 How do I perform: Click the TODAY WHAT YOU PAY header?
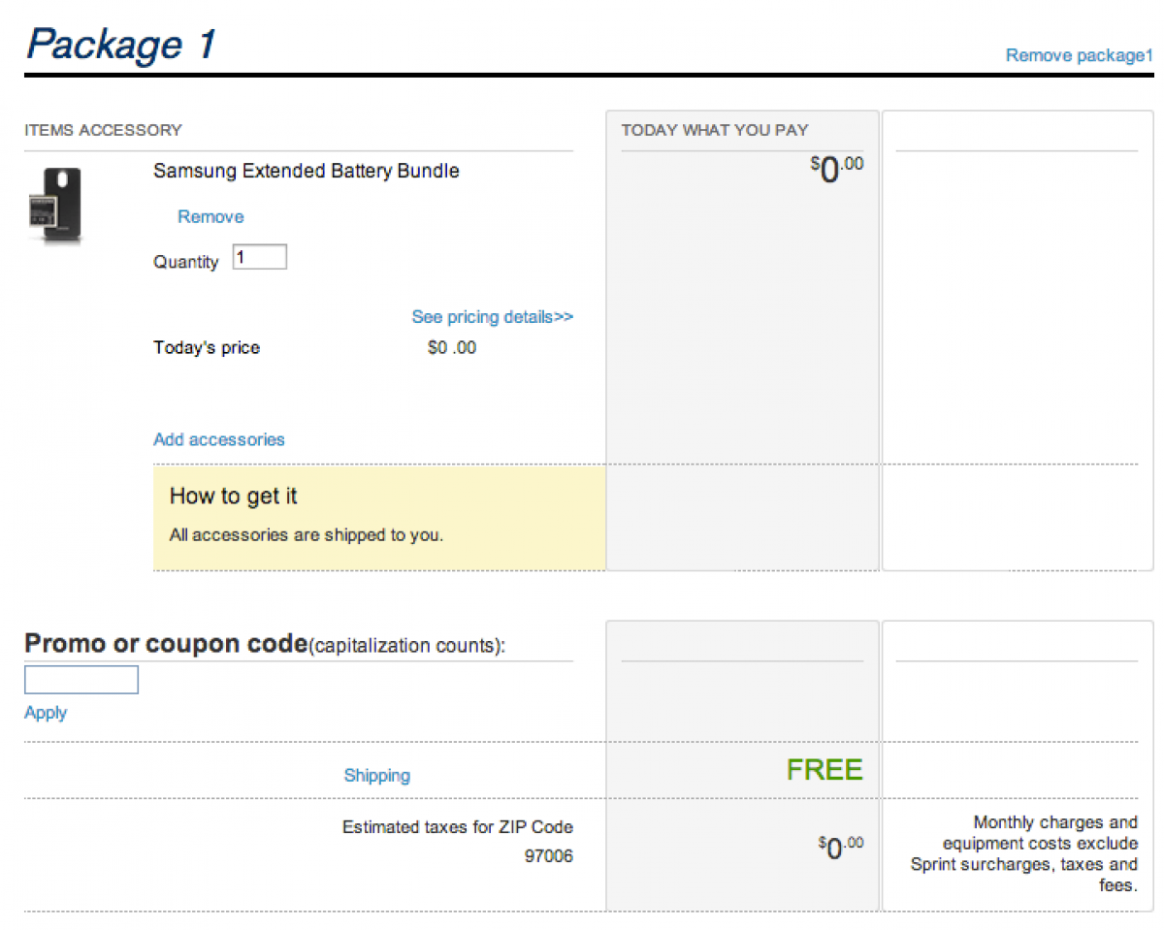click(714, 130)
